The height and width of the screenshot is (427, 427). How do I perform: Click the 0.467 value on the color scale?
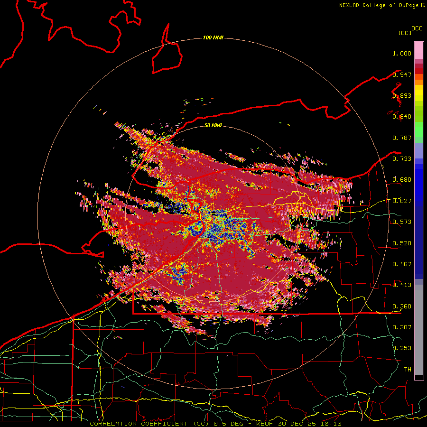click(x=402, y=264)
